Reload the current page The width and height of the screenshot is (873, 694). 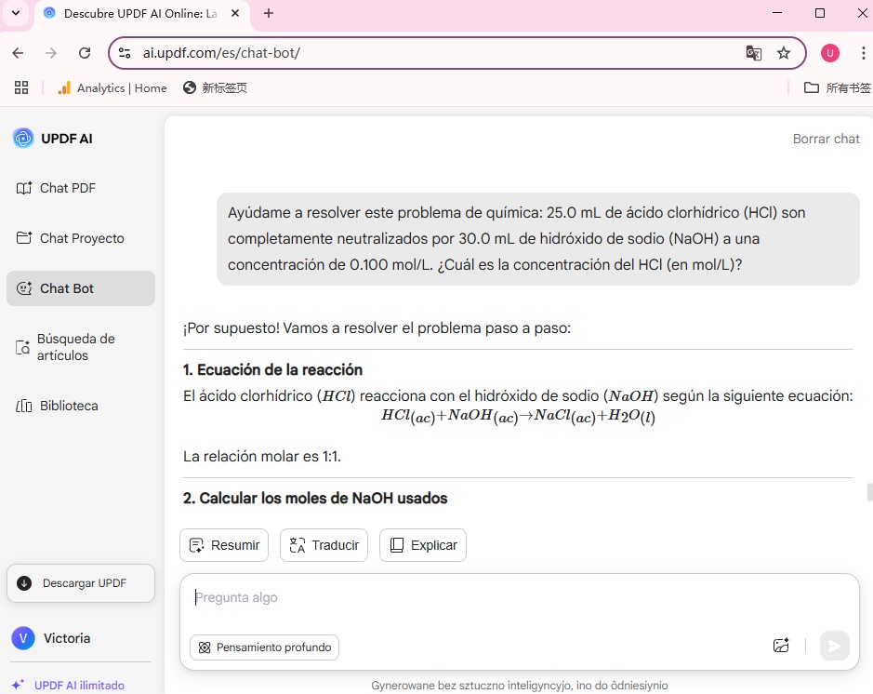pos(85,53)
